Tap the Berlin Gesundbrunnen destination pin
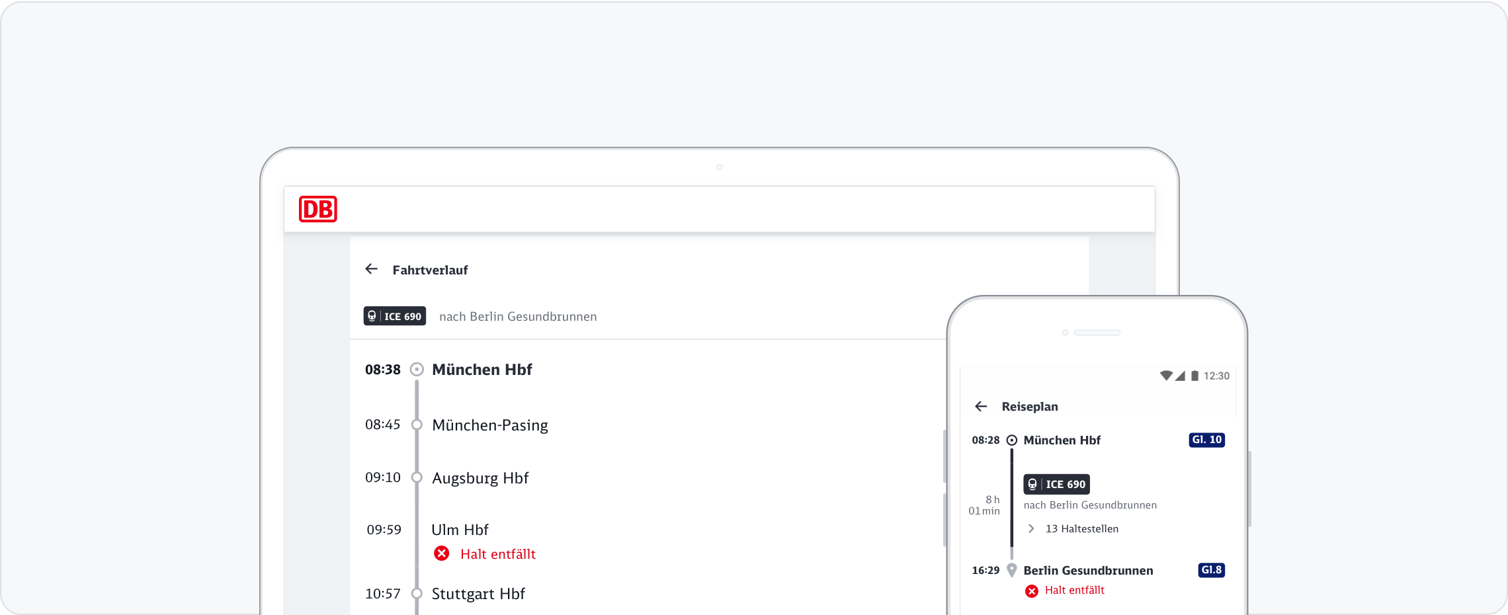The height and width of the screenshot is (615, 1508). (1011, 570)
